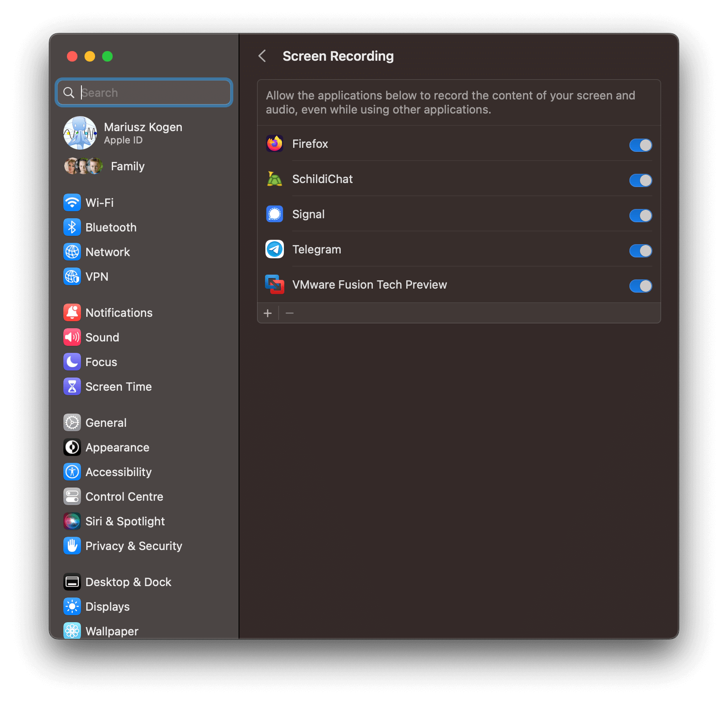This screenshot has width=728, height=704.
Task: Go back using the chevron arrow
Action: pyautogui.click(x=262, y=56)
